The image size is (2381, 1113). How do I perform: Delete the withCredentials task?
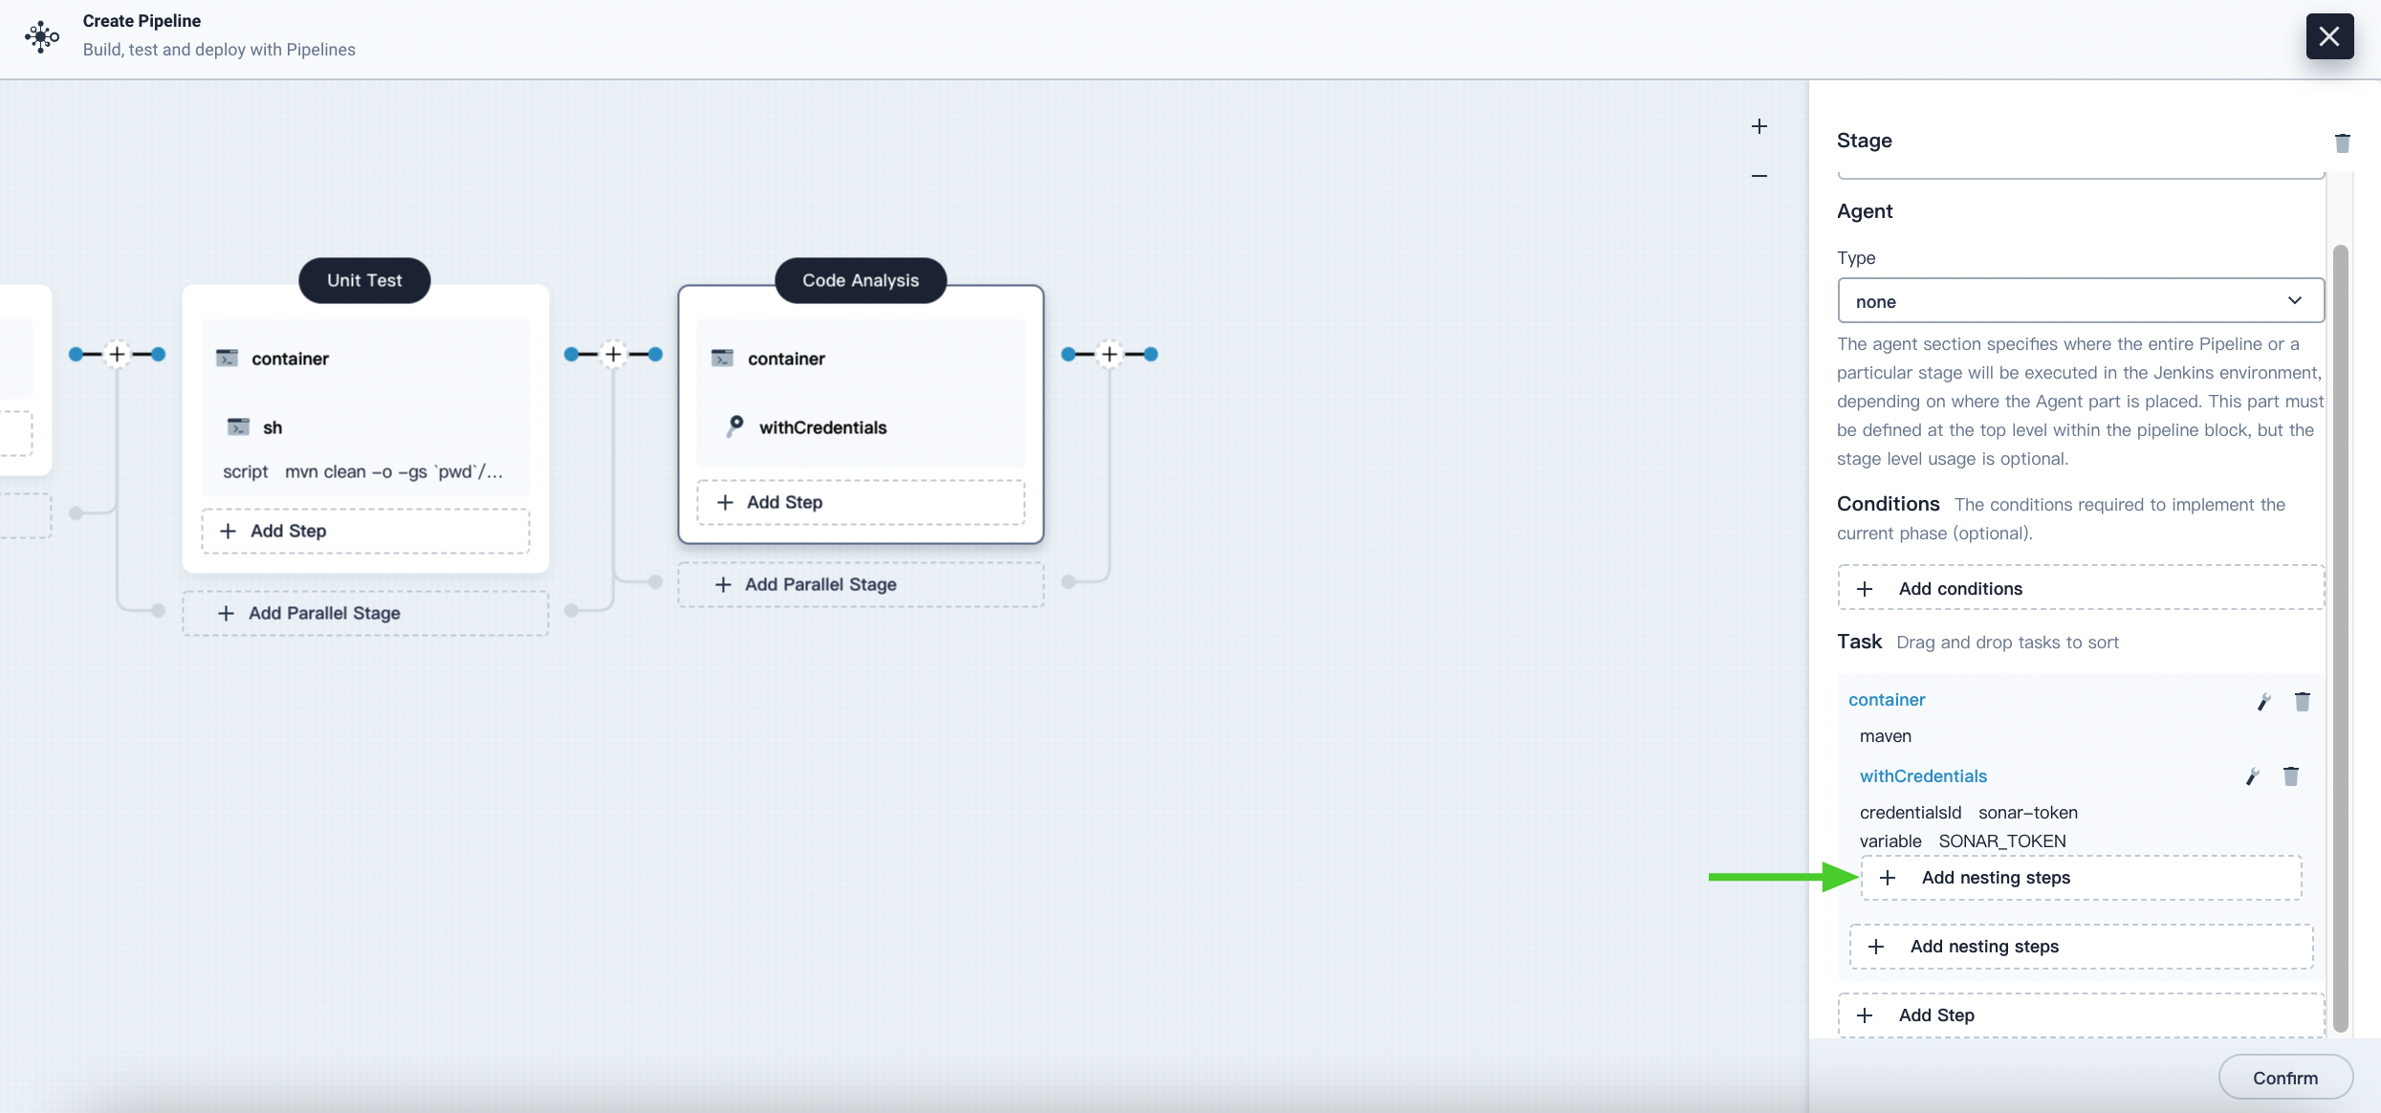2291,775
